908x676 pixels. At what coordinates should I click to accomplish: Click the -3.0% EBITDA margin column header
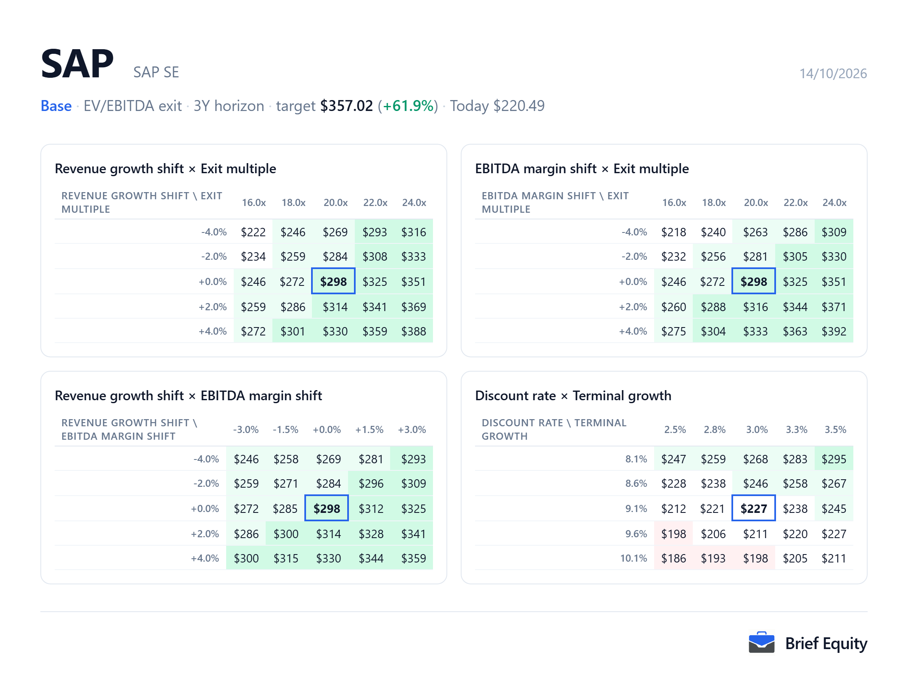coord(246,430)
